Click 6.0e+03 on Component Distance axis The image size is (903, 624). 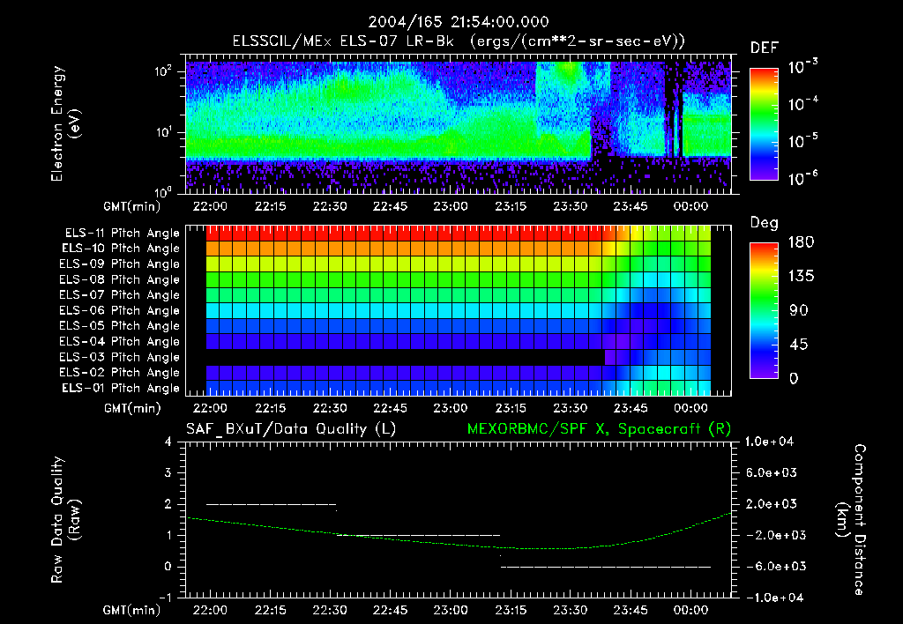click(x=771, y=473)
